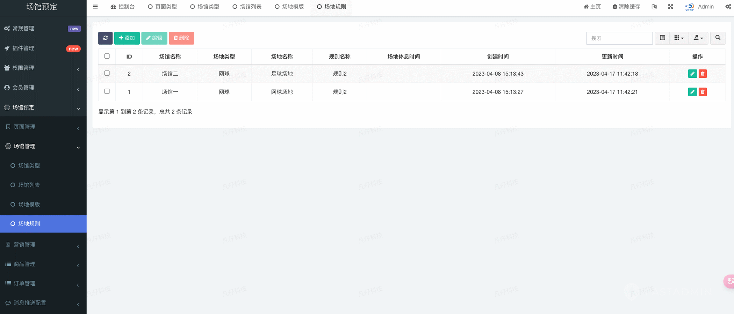
Task: Click the green 添加 button
Action: coord(127,38)
